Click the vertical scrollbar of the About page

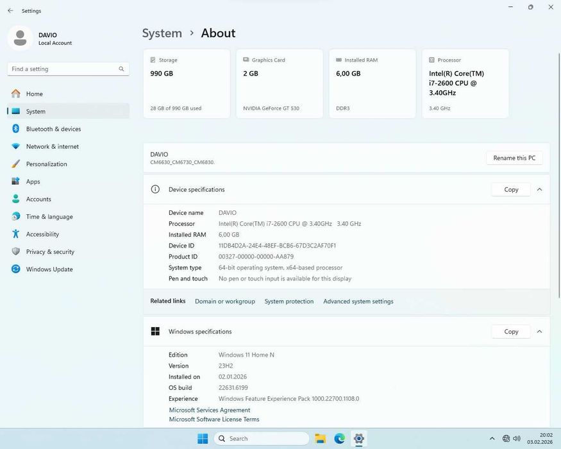[x=559, y=176]
